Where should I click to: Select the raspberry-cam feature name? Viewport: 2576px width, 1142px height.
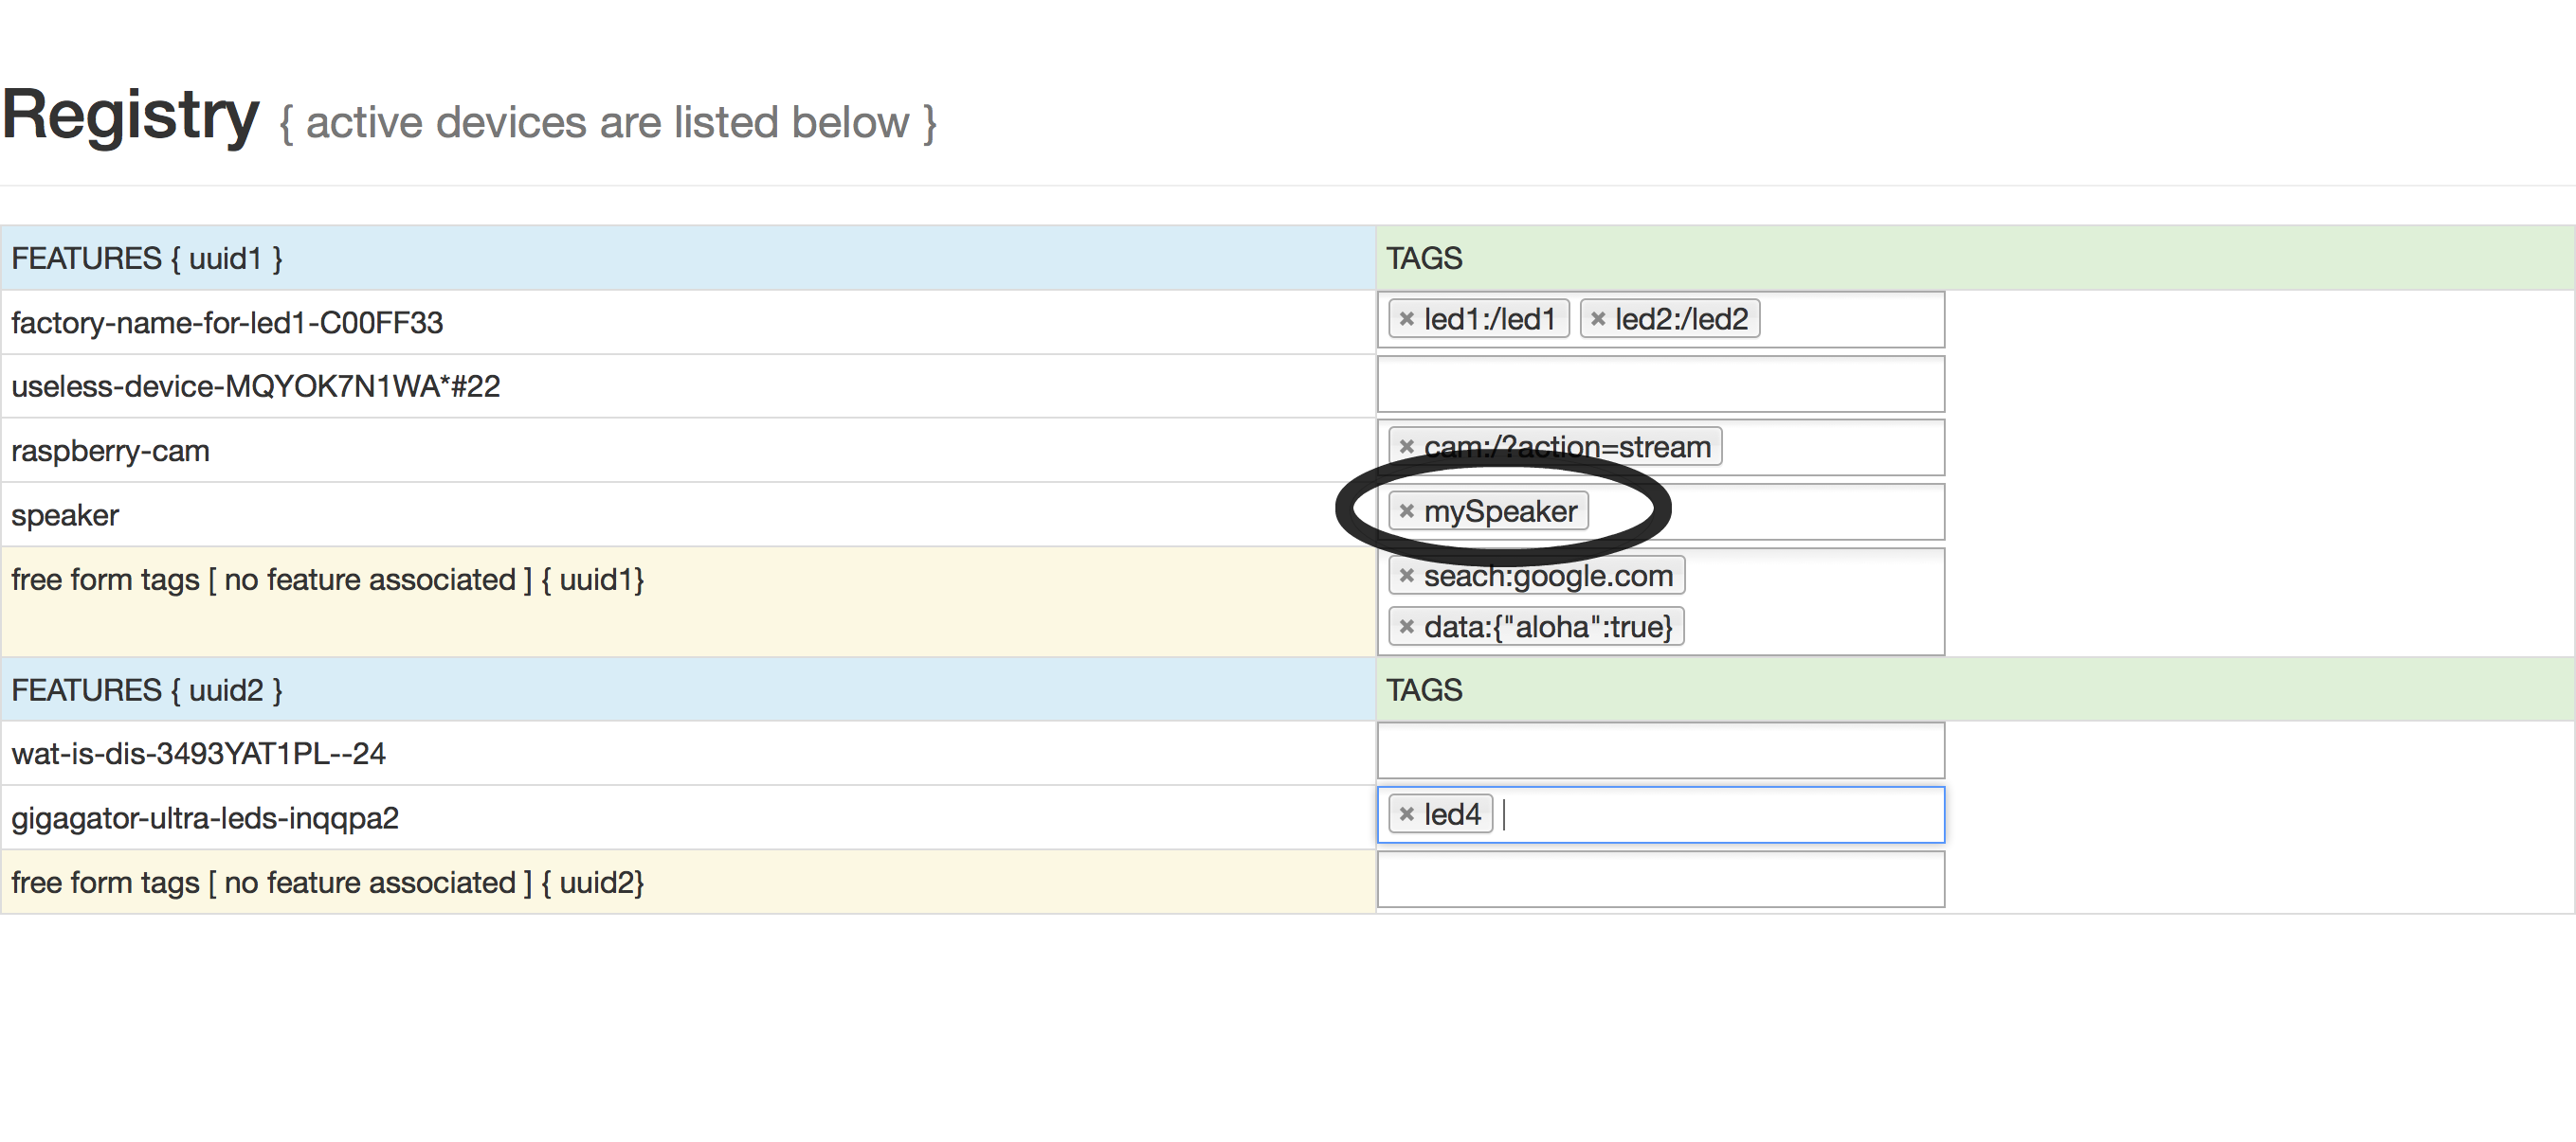(110, 452)
